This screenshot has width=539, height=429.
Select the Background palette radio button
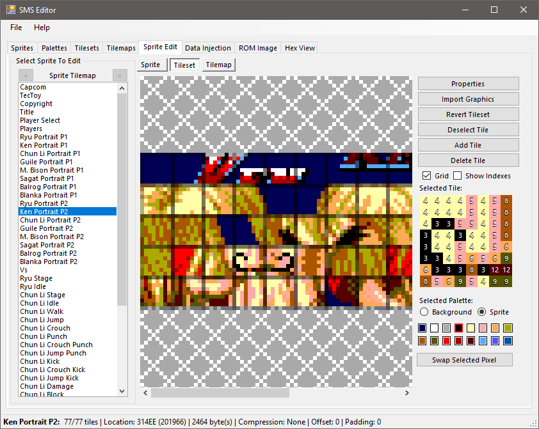pos(424,312)
